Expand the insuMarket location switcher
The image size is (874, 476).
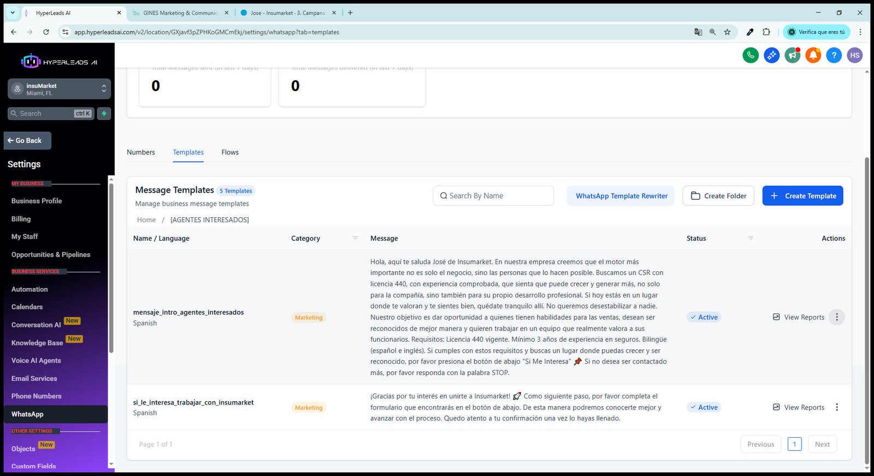(x=59, y=89)
